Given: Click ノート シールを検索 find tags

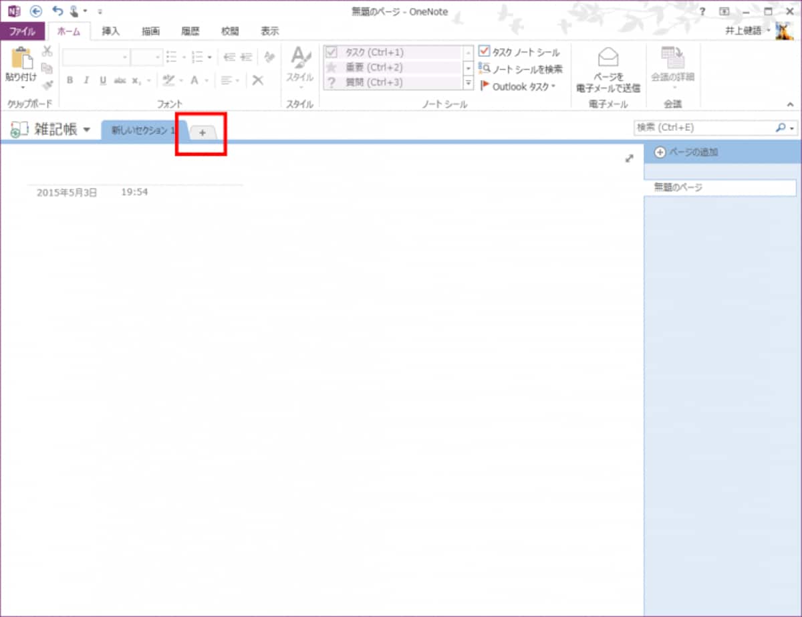Looking at the screenshot, I should point(521,69).
